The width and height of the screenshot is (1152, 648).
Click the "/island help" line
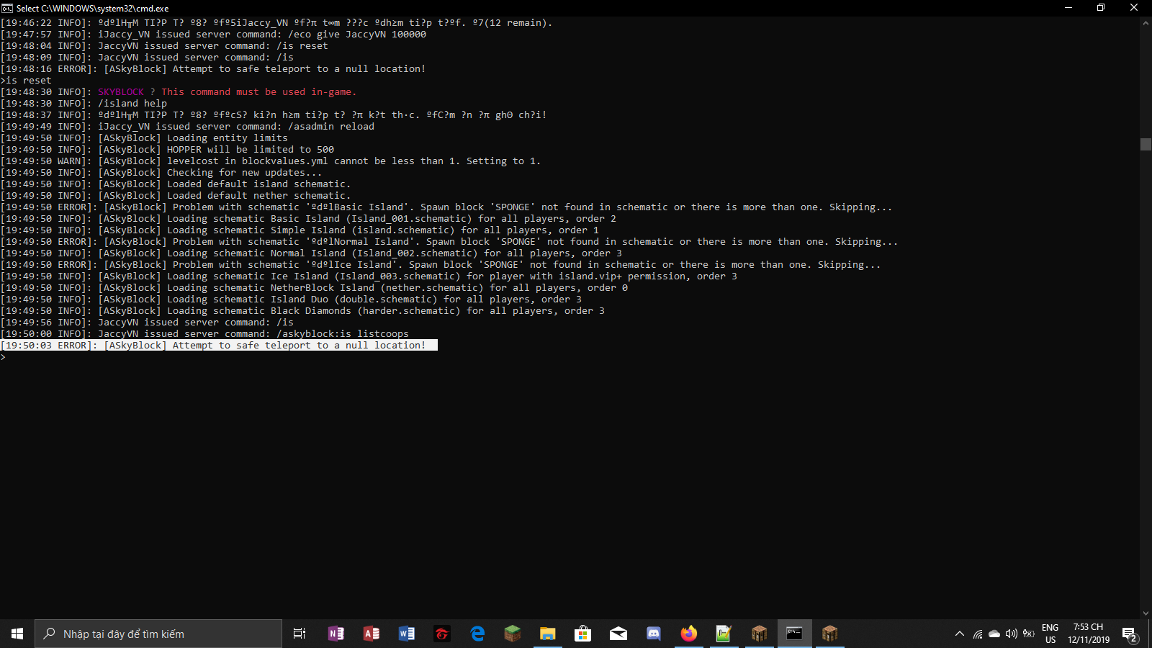tap(132, 104)
